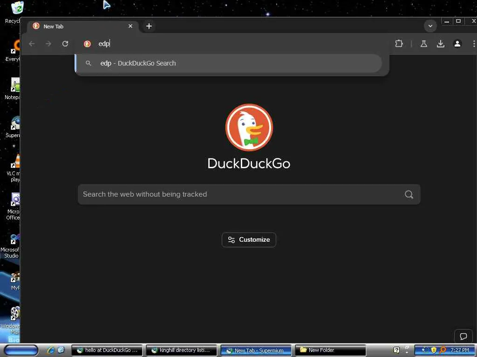
Task: Open the Customize button
Action: [x=249, y=240]
